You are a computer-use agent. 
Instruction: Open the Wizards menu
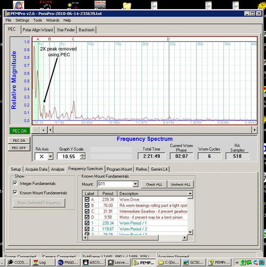(53, 20)
